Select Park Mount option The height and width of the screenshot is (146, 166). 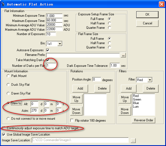pos(8,76)
